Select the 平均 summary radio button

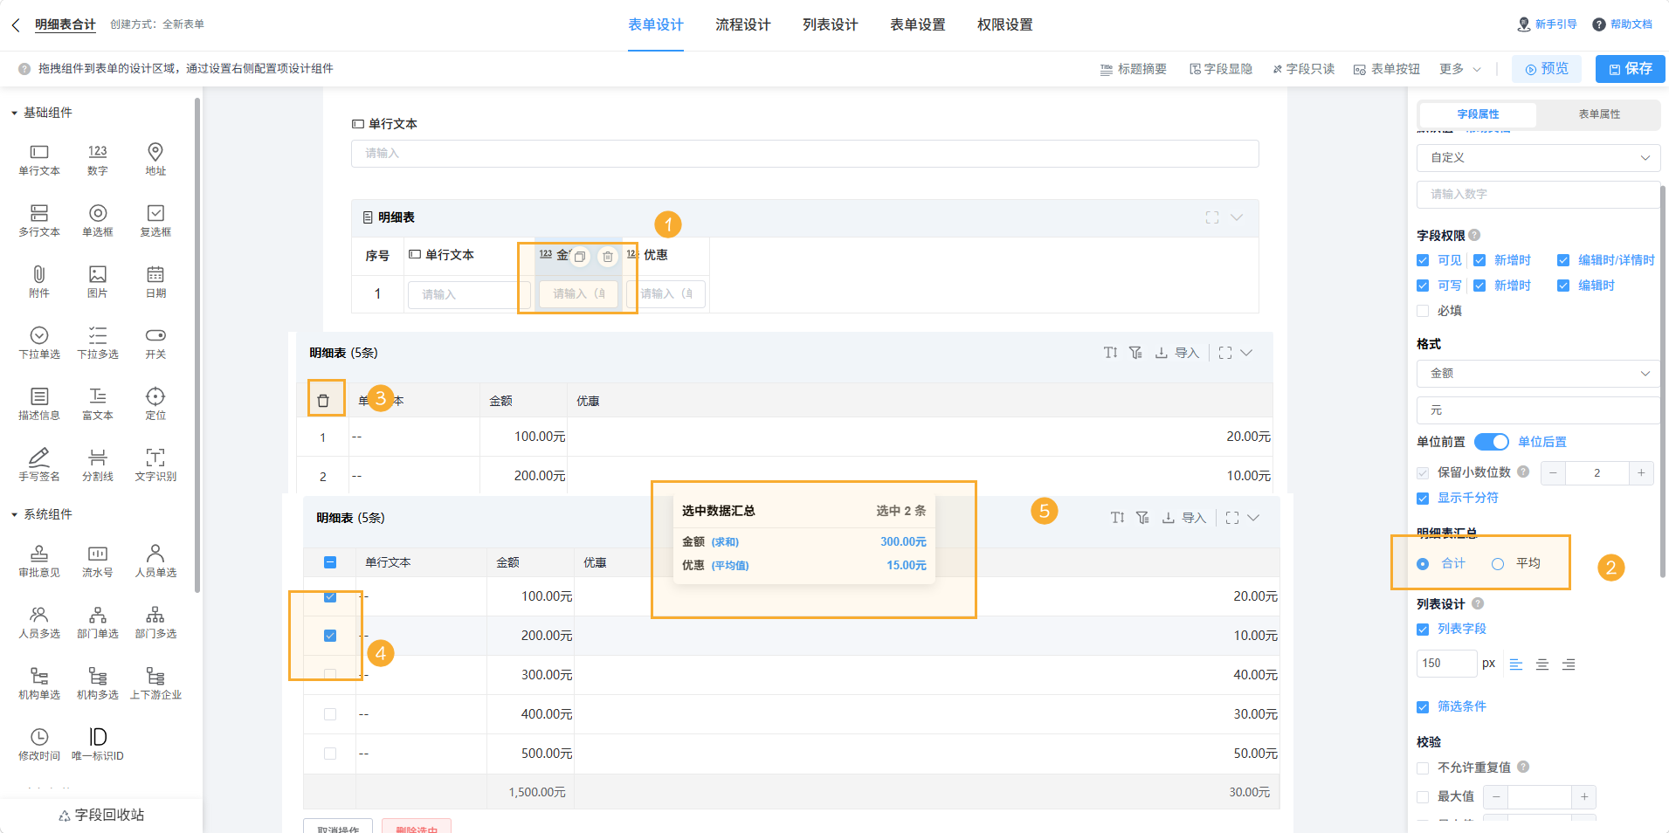(x=1498, y=564)
